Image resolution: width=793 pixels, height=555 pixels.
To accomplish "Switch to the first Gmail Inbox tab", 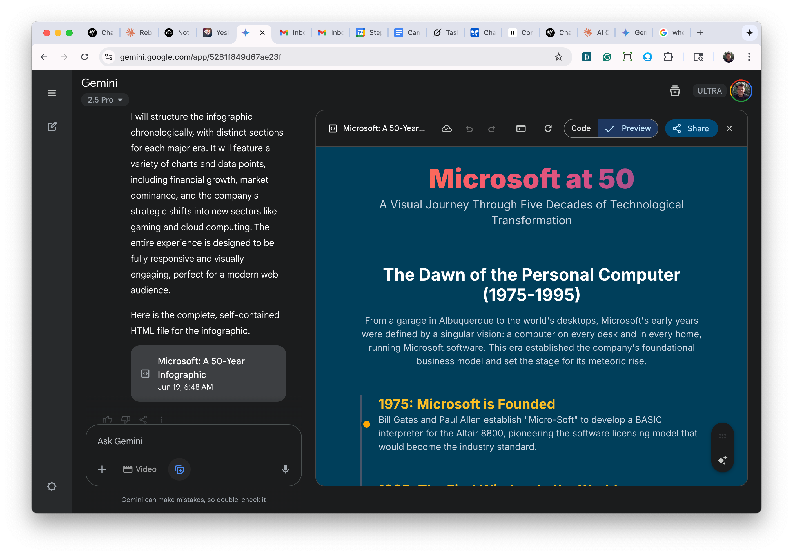I will pos(292,33).
